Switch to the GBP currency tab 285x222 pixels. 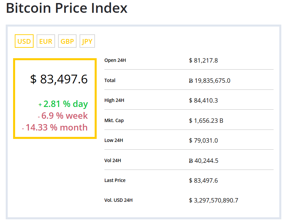click(x=67, y=41)
